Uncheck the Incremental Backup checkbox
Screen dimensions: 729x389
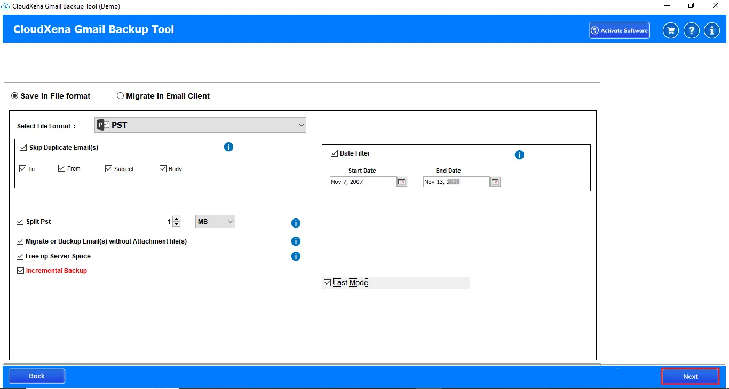(21, 271)
